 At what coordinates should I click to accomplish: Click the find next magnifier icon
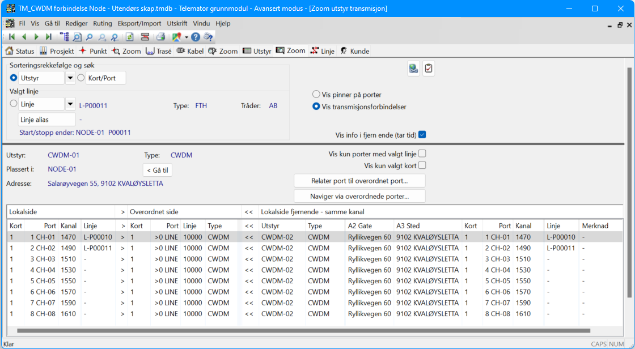click(102, 37)
